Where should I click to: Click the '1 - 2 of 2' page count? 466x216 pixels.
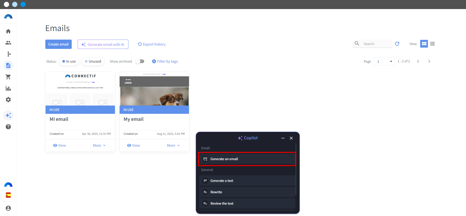tap(404, 61)
